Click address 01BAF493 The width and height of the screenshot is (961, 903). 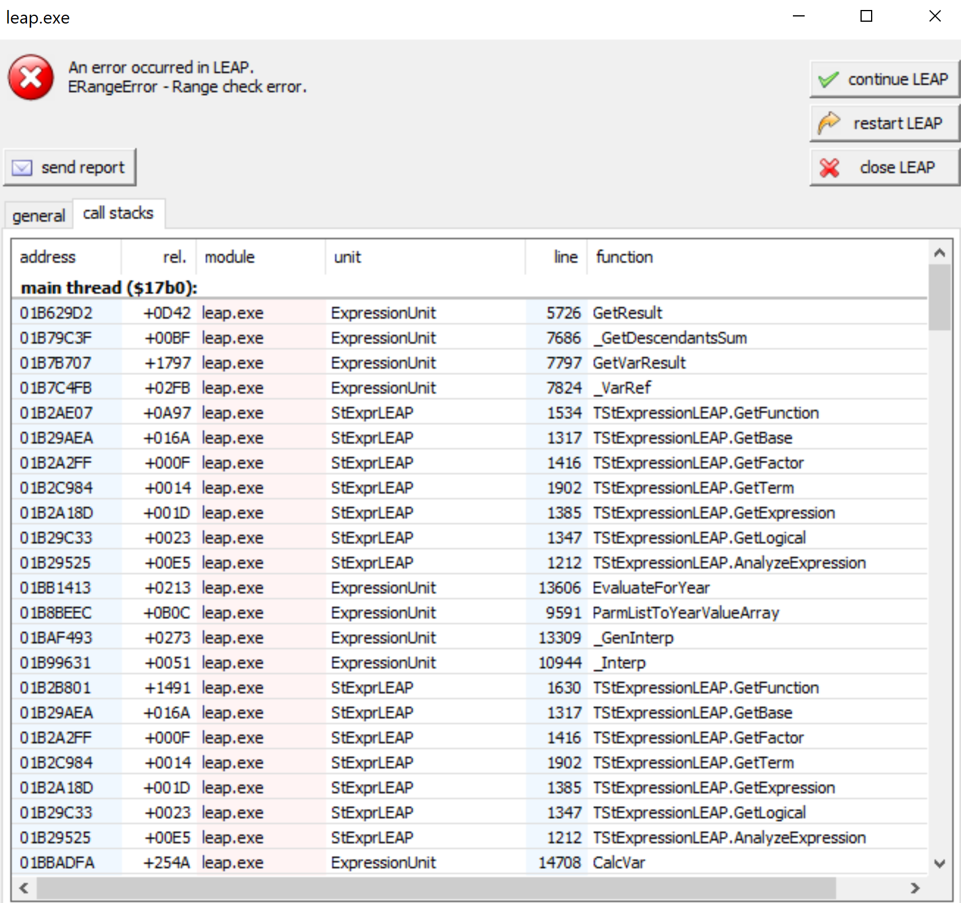click(x=56, y=638)
